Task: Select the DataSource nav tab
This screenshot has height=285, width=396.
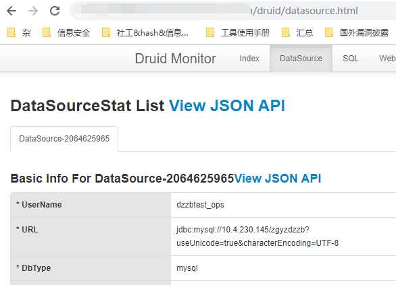Action: [x=301, y=59]
